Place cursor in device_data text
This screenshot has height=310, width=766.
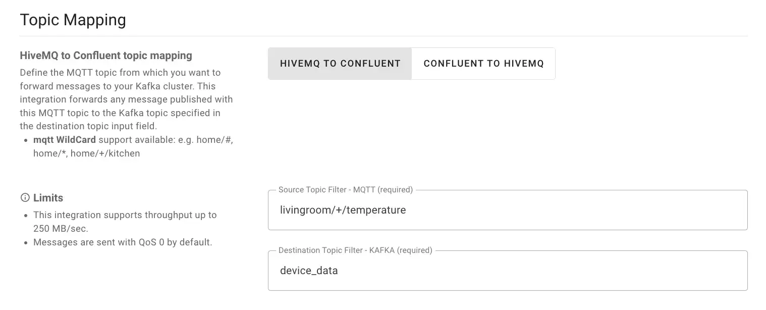pyautogui.click(x=309, y=271)
